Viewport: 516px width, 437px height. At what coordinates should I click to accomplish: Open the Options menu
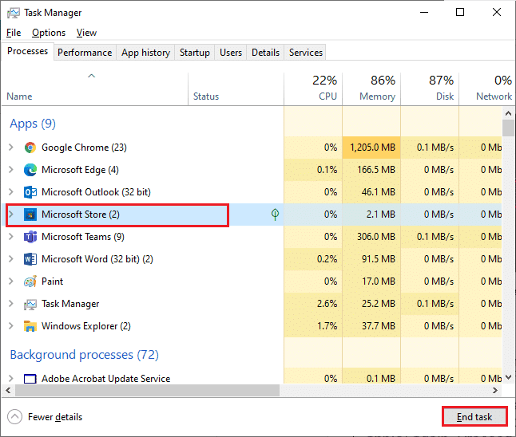tap(49, 33)
